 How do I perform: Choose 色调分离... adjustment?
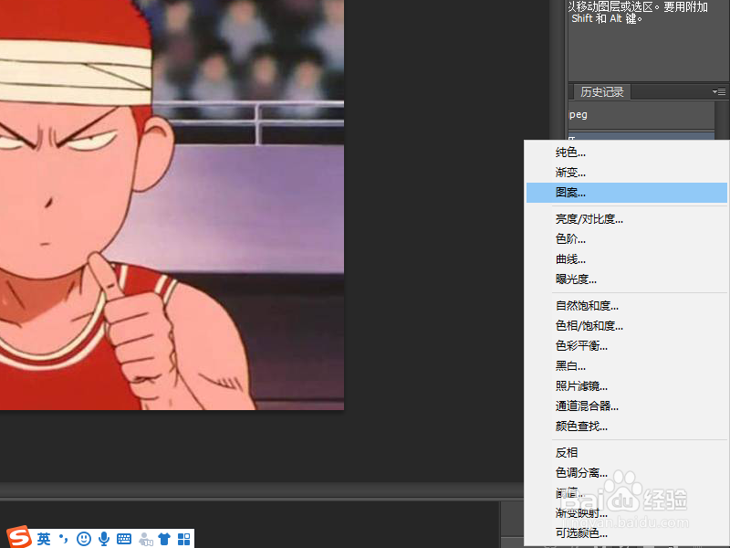[x=627, y=472]
